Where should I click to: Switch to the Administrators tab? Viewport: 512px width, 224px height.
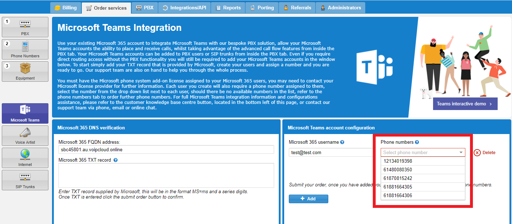click(x=340, y=8)
